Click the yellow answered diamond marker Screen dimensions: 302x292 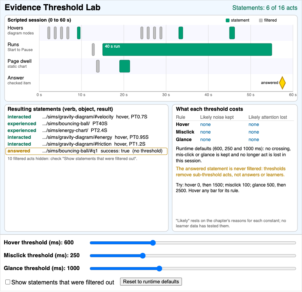click(x=282, y=83)
